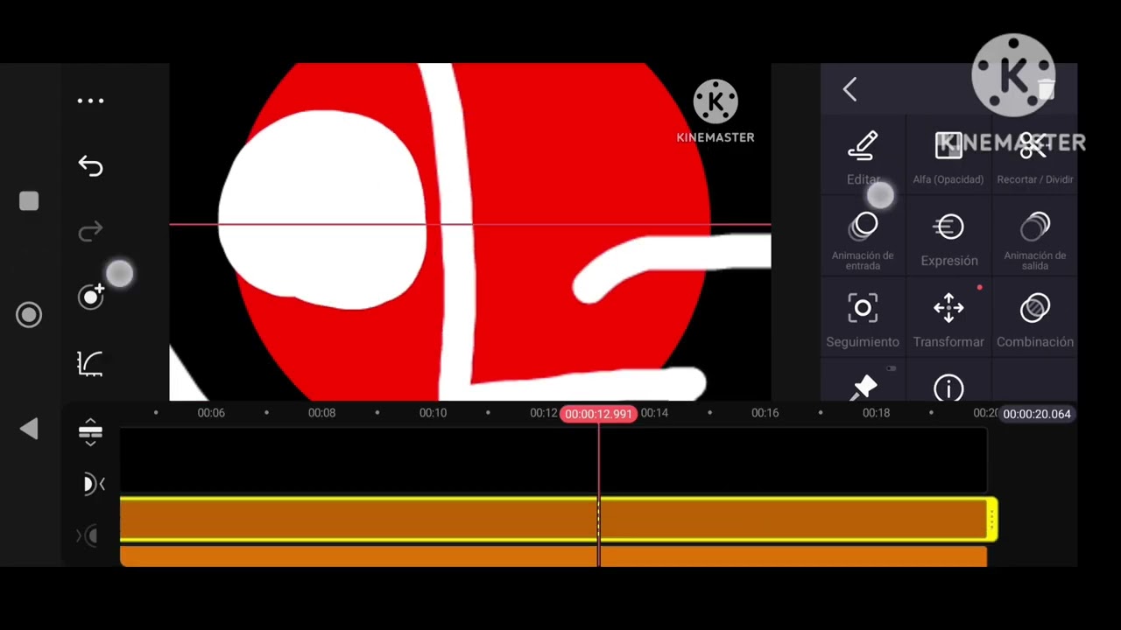Jump to previous edit point icon
Screen dimensions: 1121x630
[93, 484]
